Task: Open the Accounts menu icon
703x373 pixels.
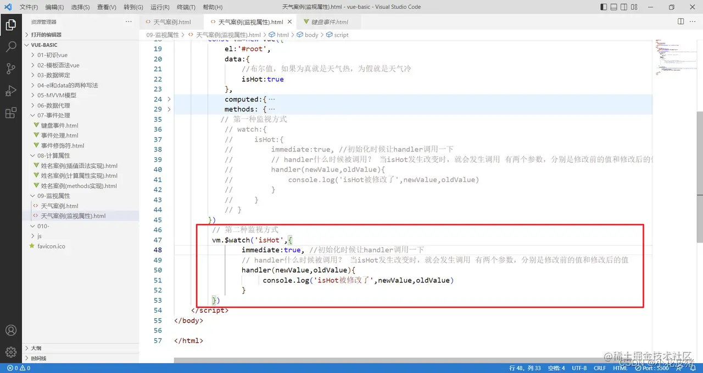Action: tap(10, 330)
